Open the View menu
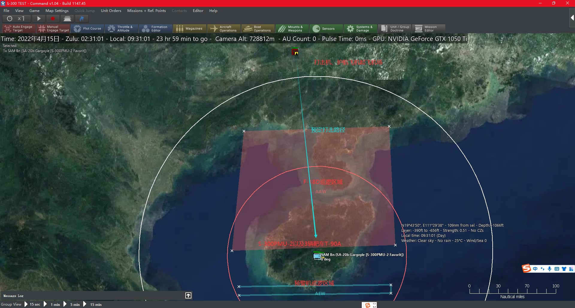The image size is (575, 308). [19, 10]
